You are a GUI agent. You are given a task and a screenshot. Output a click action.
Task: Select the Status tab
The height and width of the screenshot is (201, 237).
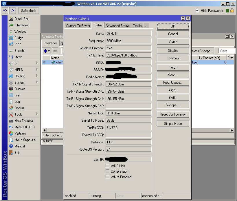tap(98, 25)
